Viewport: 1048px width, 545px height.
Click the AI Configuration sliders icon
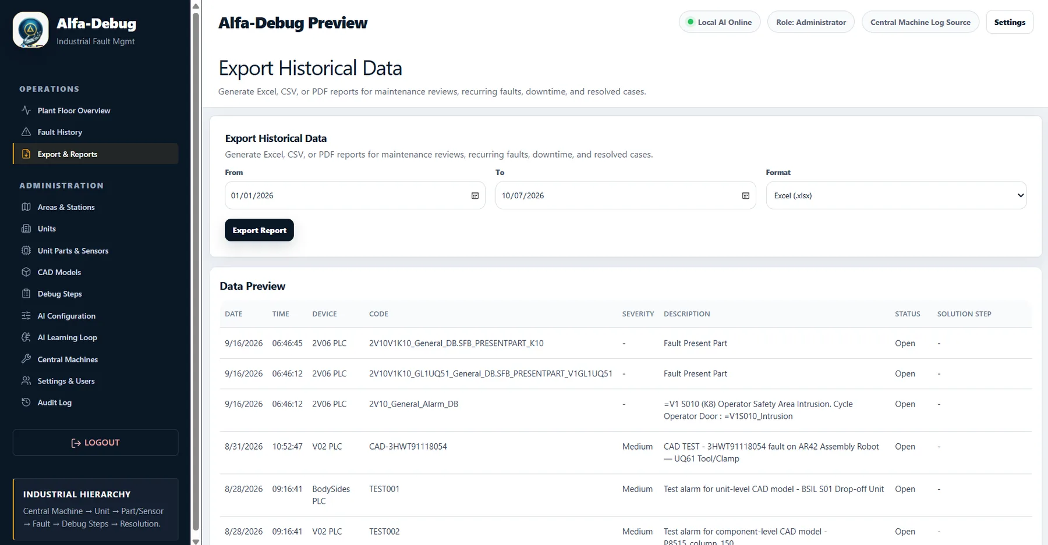(x=26, y=316)
